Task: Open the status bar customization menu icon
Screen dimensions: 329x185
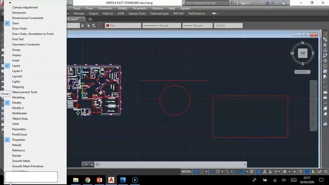Action: coord(325,172)
